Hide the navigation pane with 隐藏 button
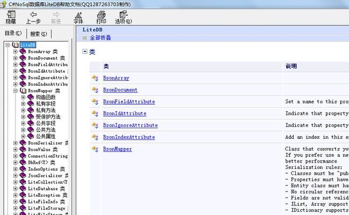This screenshot has height=215, width=349. (11, 17)
